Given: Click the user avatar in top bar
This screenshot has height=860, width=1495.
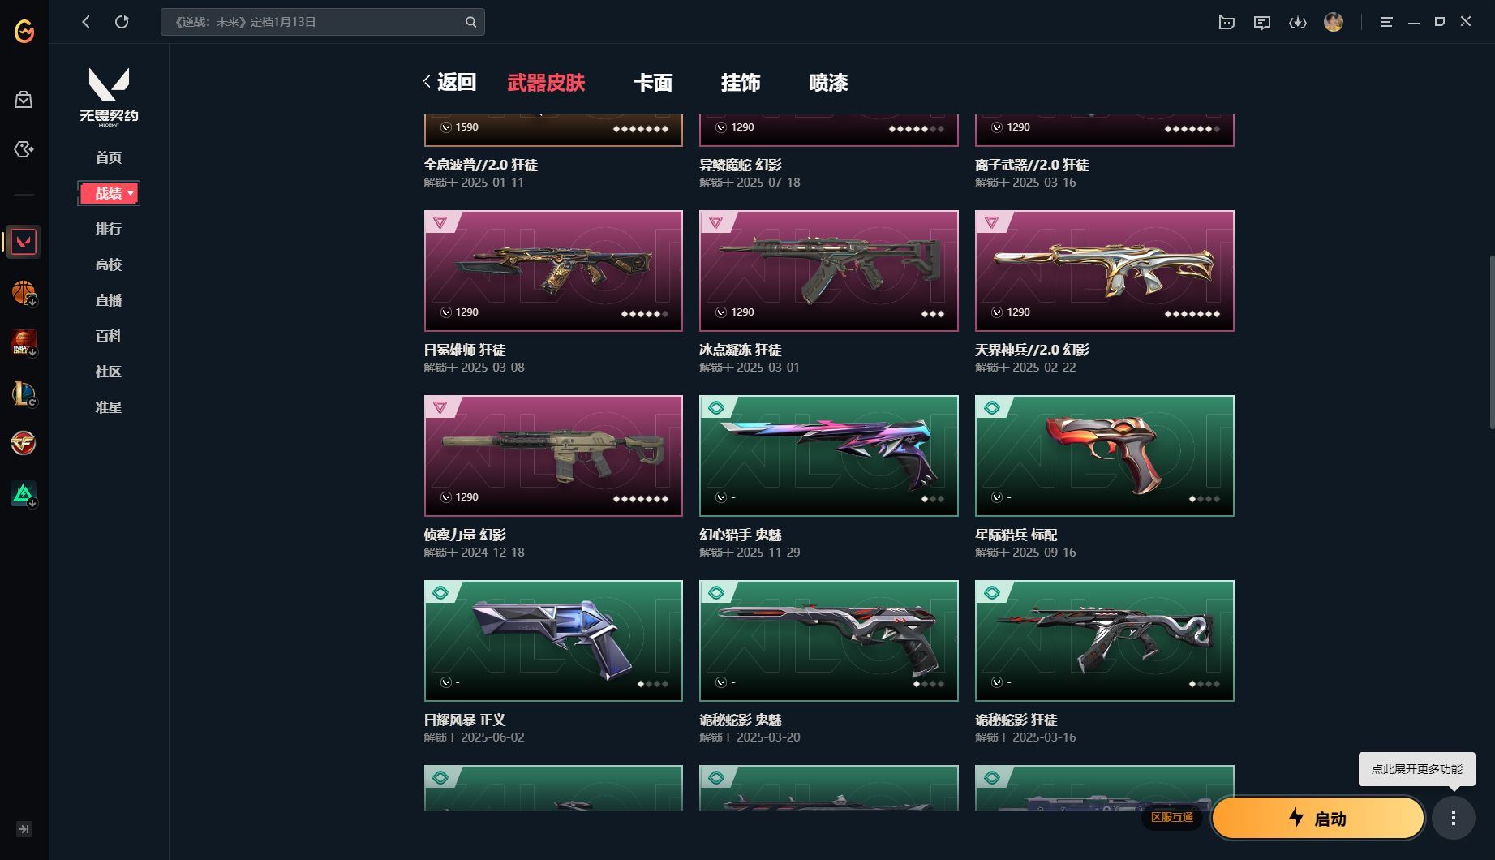Looking at the screenshot, I should [x=1333, y=22].
